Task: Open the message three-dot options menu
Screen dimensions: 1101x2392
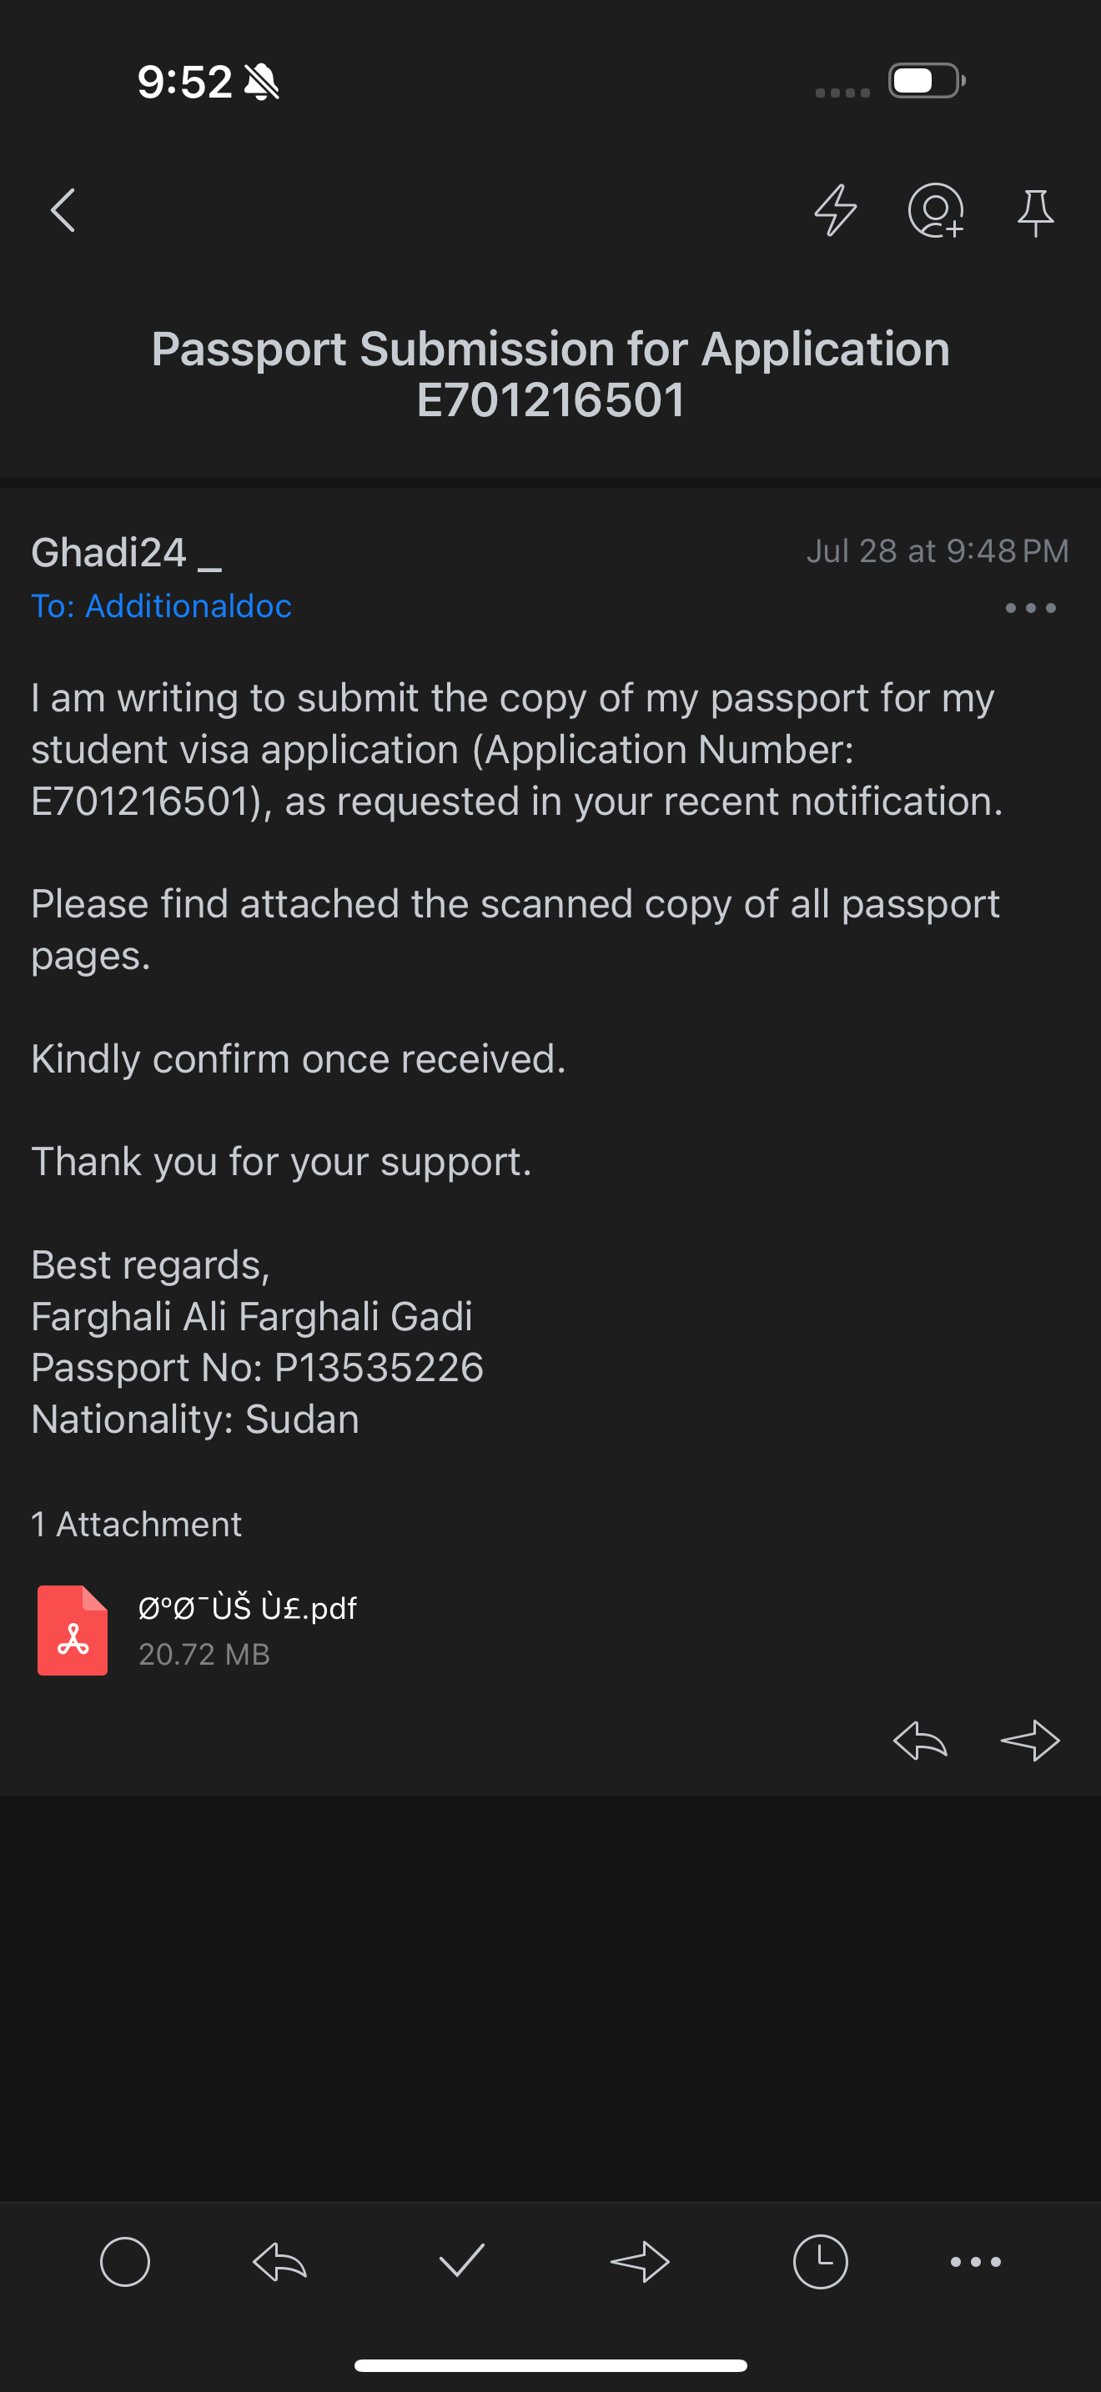Action: pyautogui.click(x=1030, y=608)
